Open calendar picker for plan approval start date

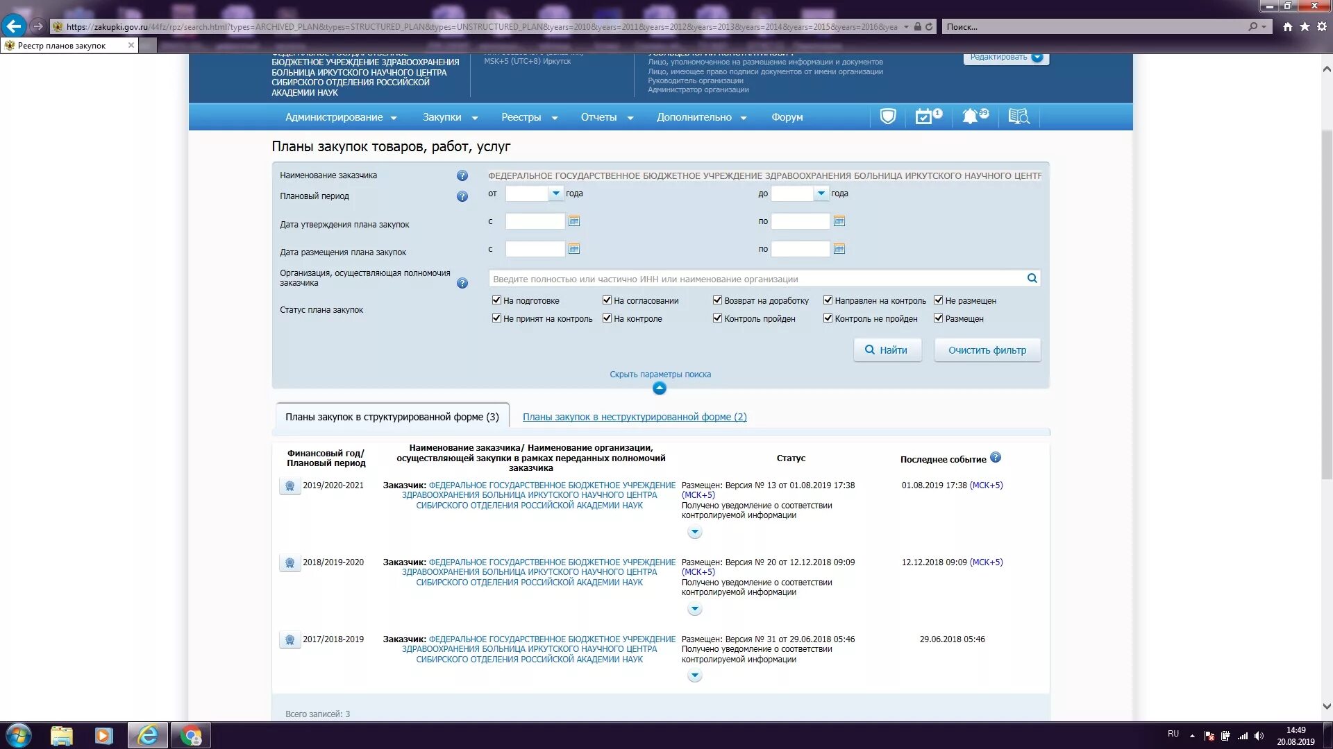(574, 221)
